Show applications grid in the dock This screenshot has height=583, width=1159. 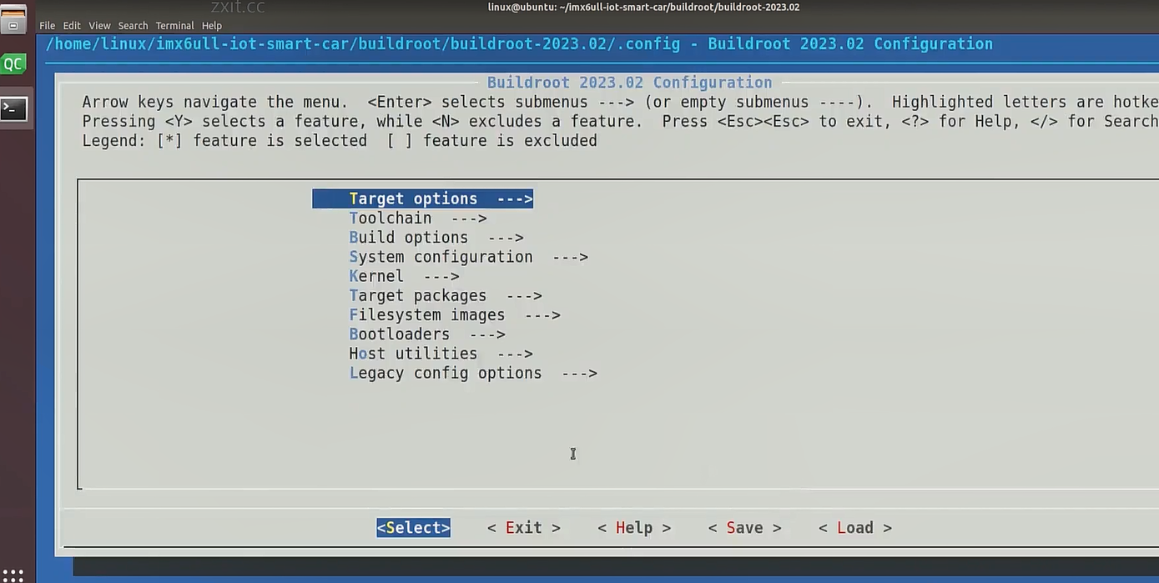pyautogui.click(x=13, y=575)
